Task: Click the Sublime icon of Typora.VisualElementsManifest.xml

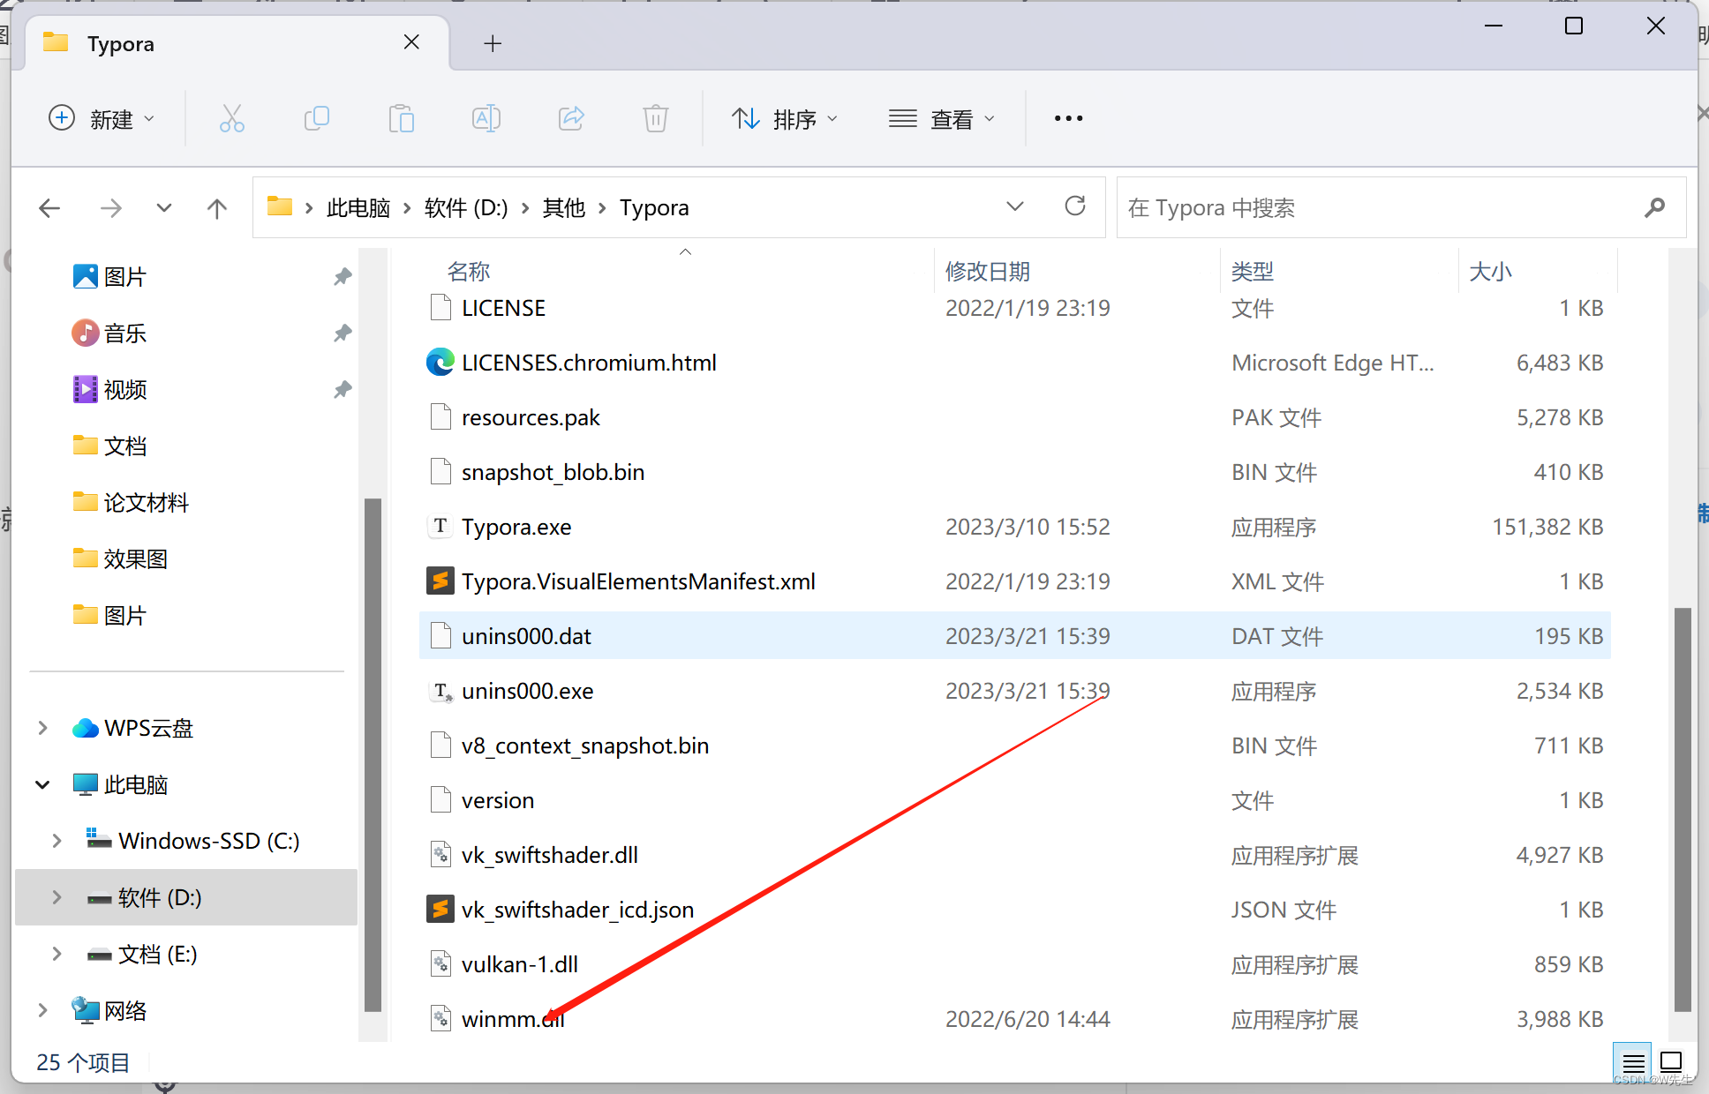Action: 440,581
